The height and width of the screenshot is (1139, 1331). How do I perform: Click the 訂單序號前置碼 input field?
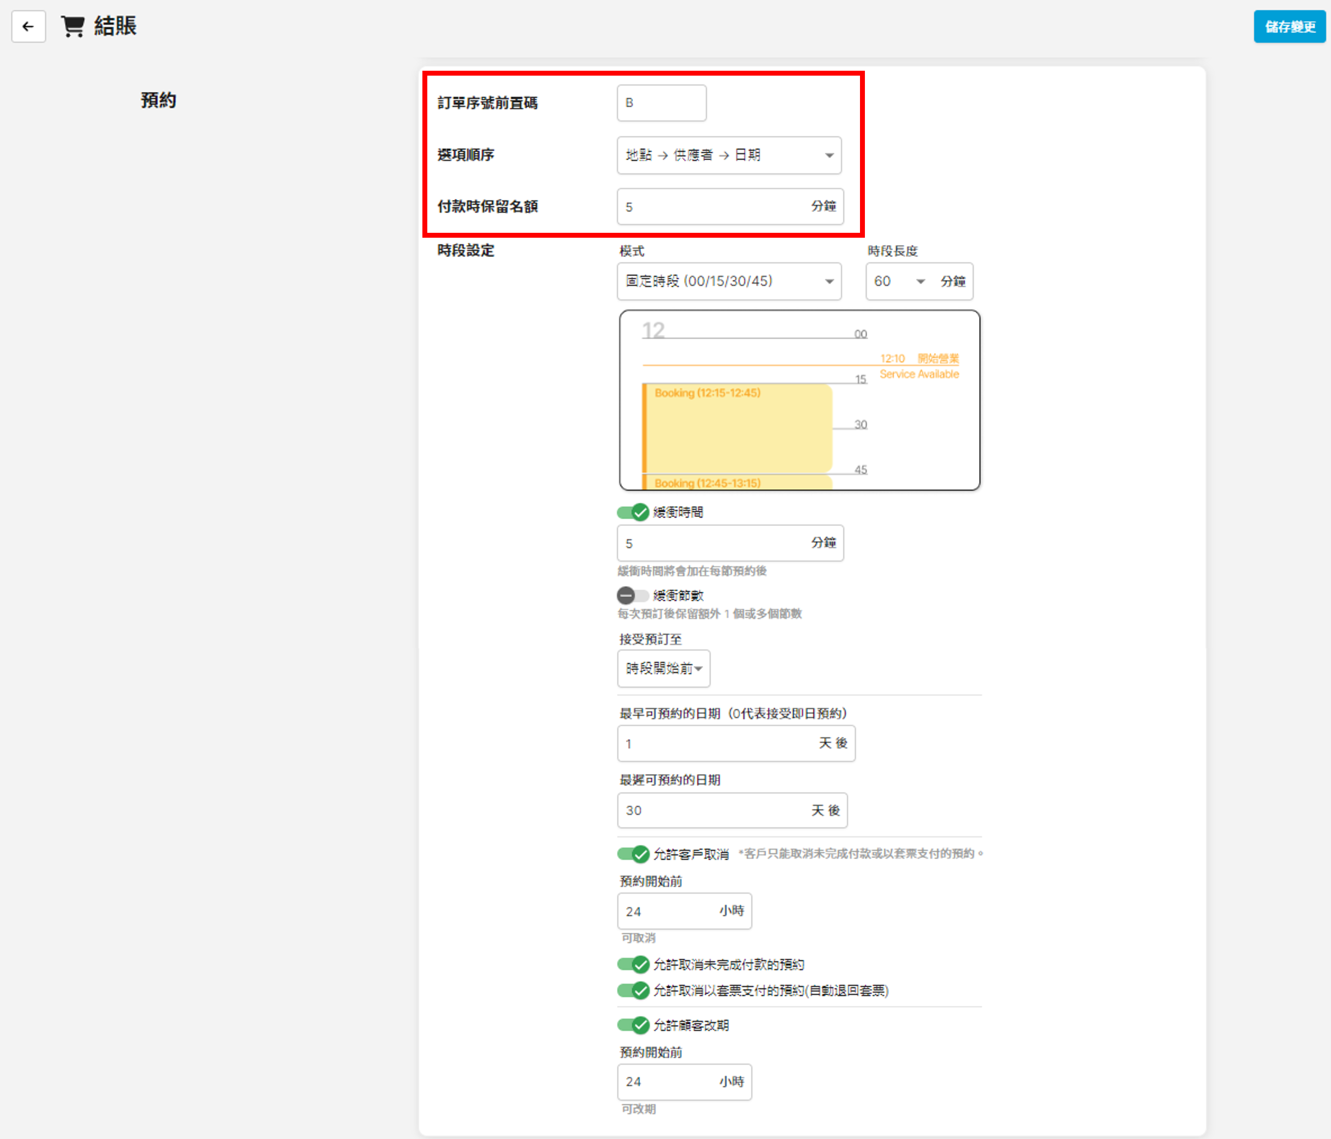[661, 103]
